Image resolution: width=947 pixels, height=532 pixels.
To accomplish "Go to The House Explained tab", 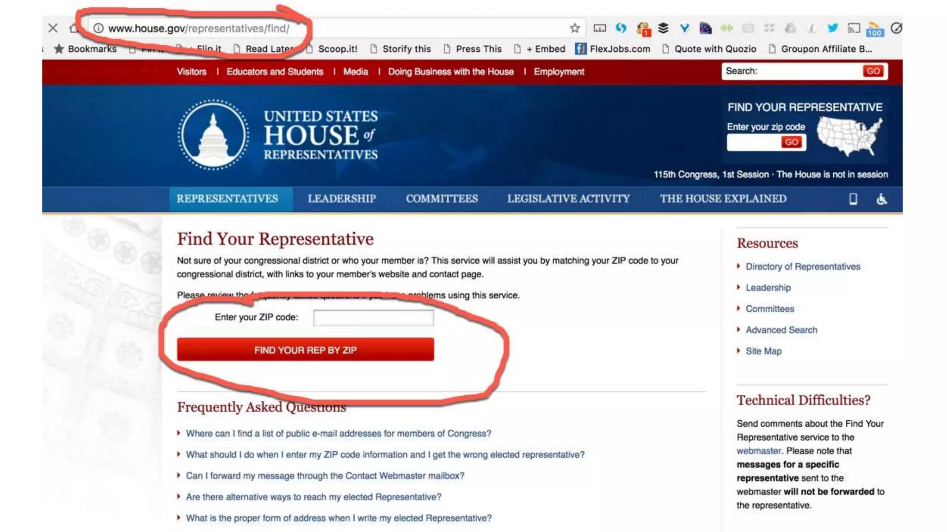I will pyautogui.click(x=723, y=199).
